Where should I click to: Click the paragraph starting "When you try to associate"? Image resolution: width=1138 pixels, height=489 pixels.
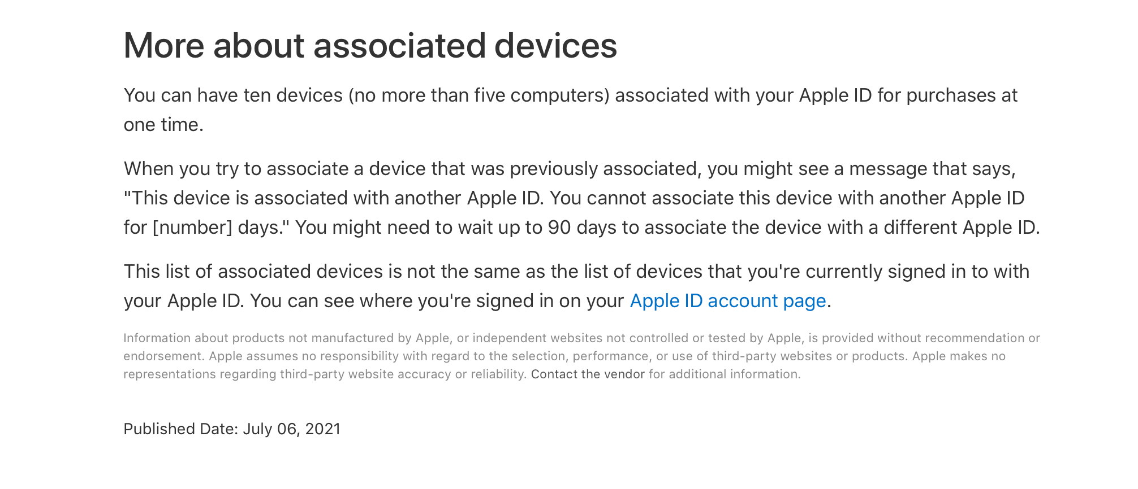coord(581,198)
